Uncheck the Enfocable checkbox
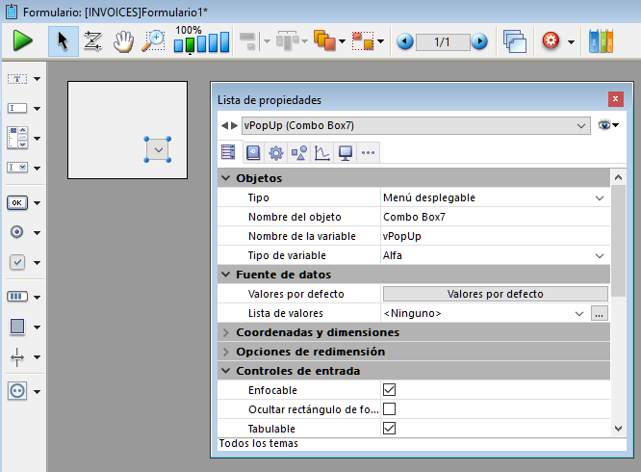Screen dimensions: 641x472 pyautogui.click(x=390, y=390)
